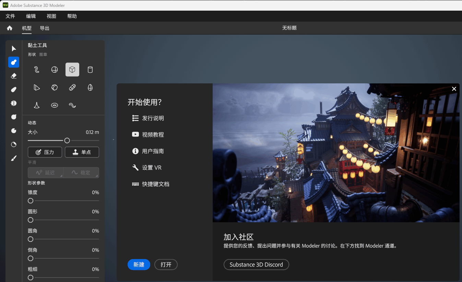Click the 新建 button
This screenshot has width=462, height=282.
[139, 265]
